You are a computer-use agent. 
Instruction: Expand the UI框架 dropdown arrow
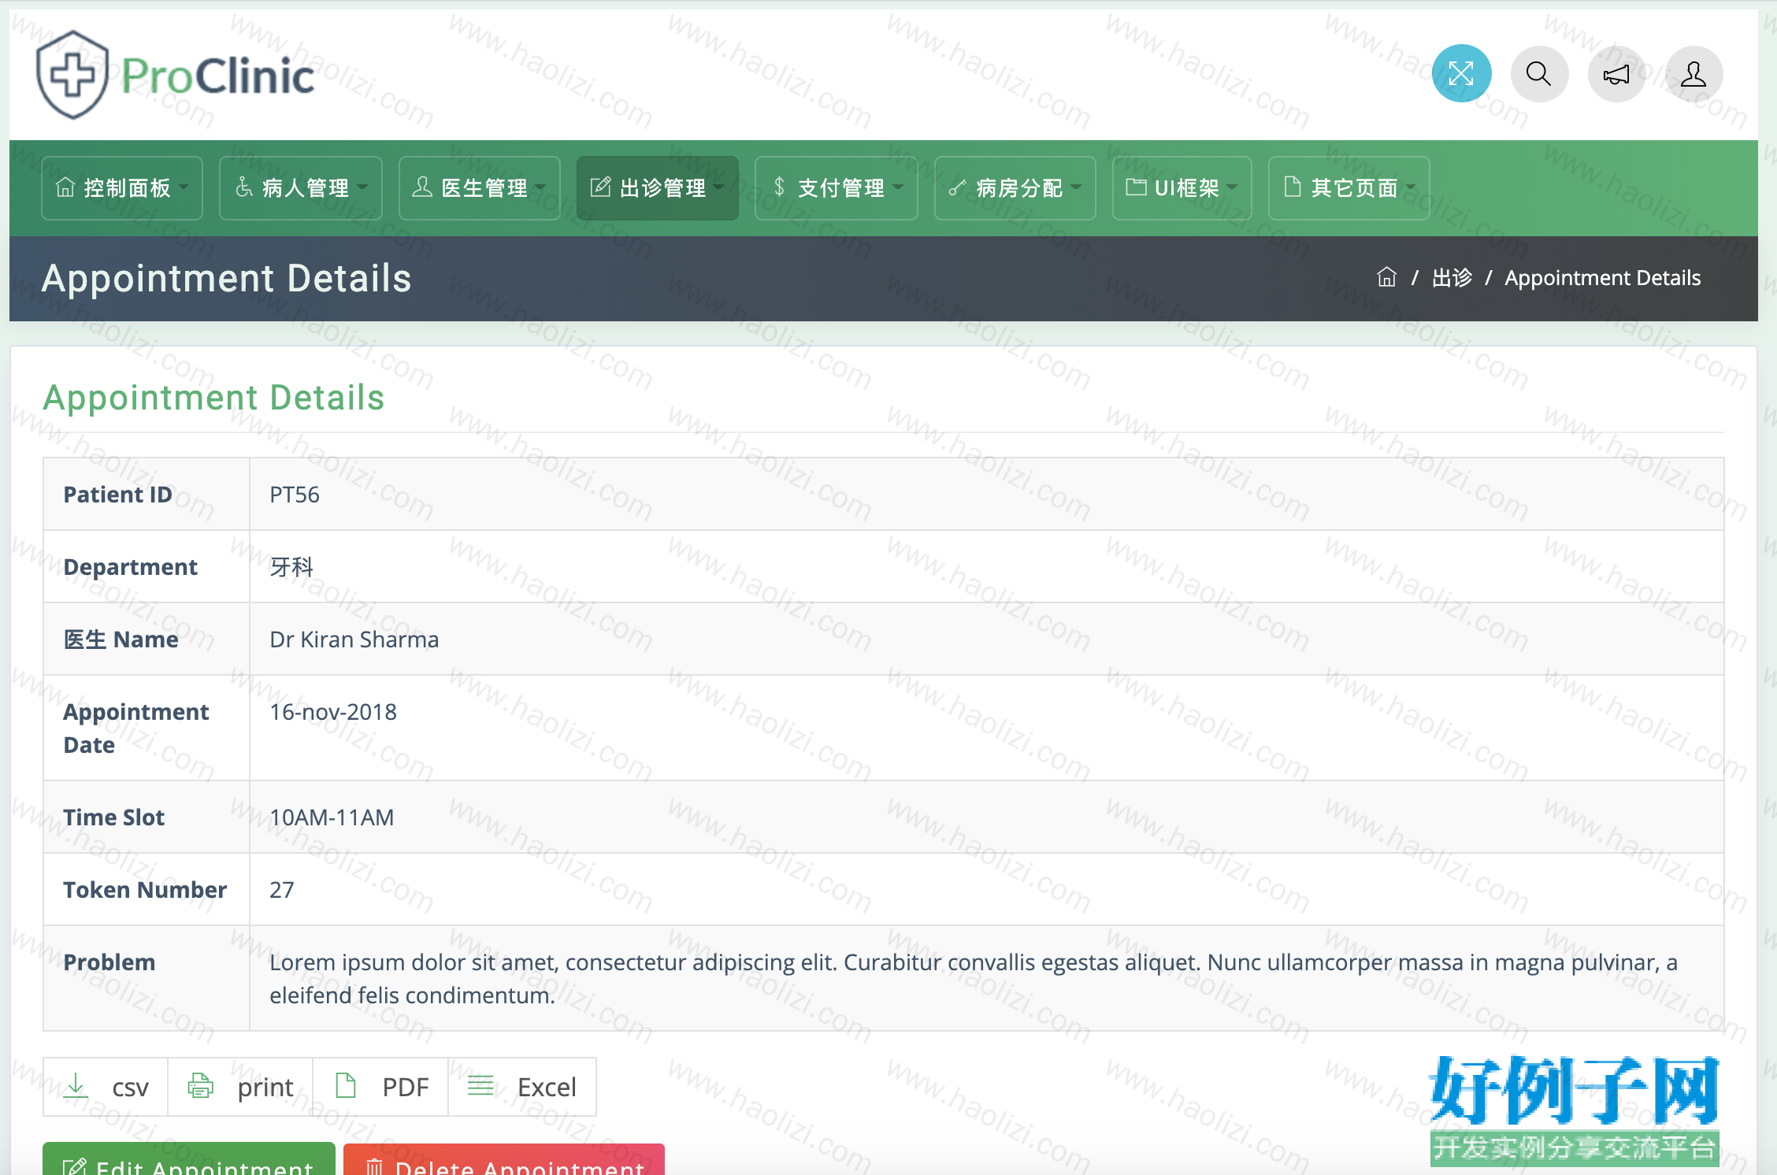[x=1232, y=187]
